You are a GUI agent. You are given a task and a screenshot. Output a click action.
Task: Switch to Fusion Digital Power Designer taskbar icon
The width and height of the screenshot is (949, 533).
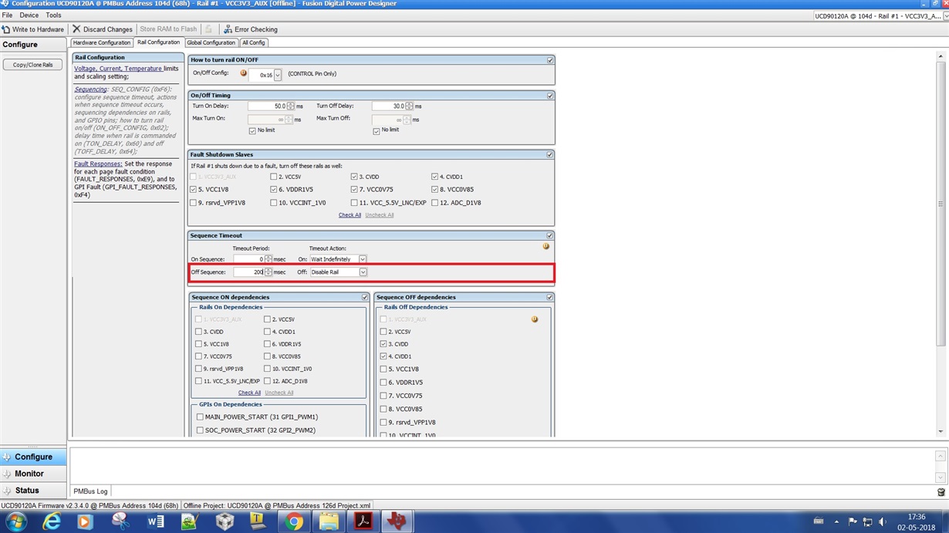click(x=398, y=522)
